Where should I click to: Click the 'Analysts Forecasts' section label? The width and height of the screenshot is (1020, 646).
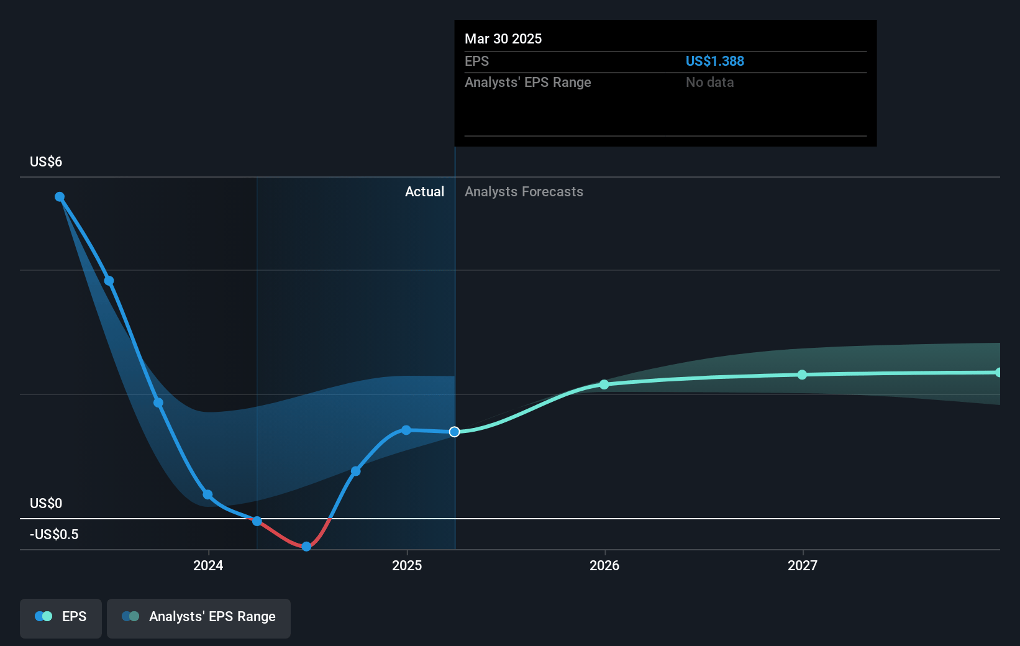tap(524, 192)
